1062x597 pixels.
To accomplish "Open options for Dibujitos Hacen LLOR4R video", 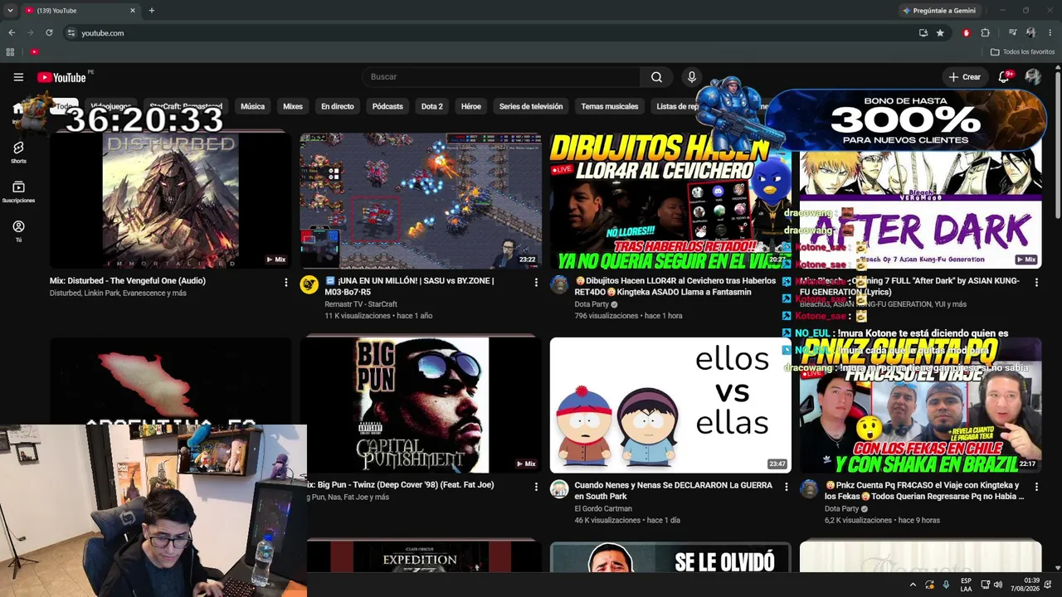I will click(x=786, y=282).
